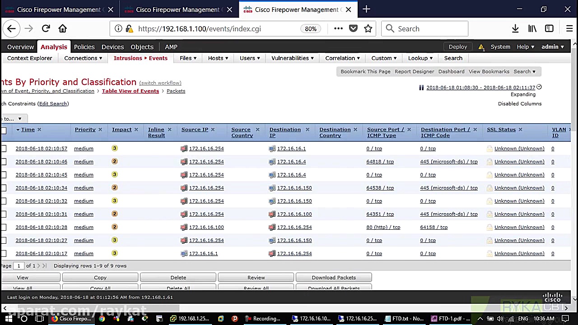Viewport: 578px width, 325px height.
Task: Click impact flag 3 in 02:10:57 row
Action: pyautogui.click(x=114, y=148)
